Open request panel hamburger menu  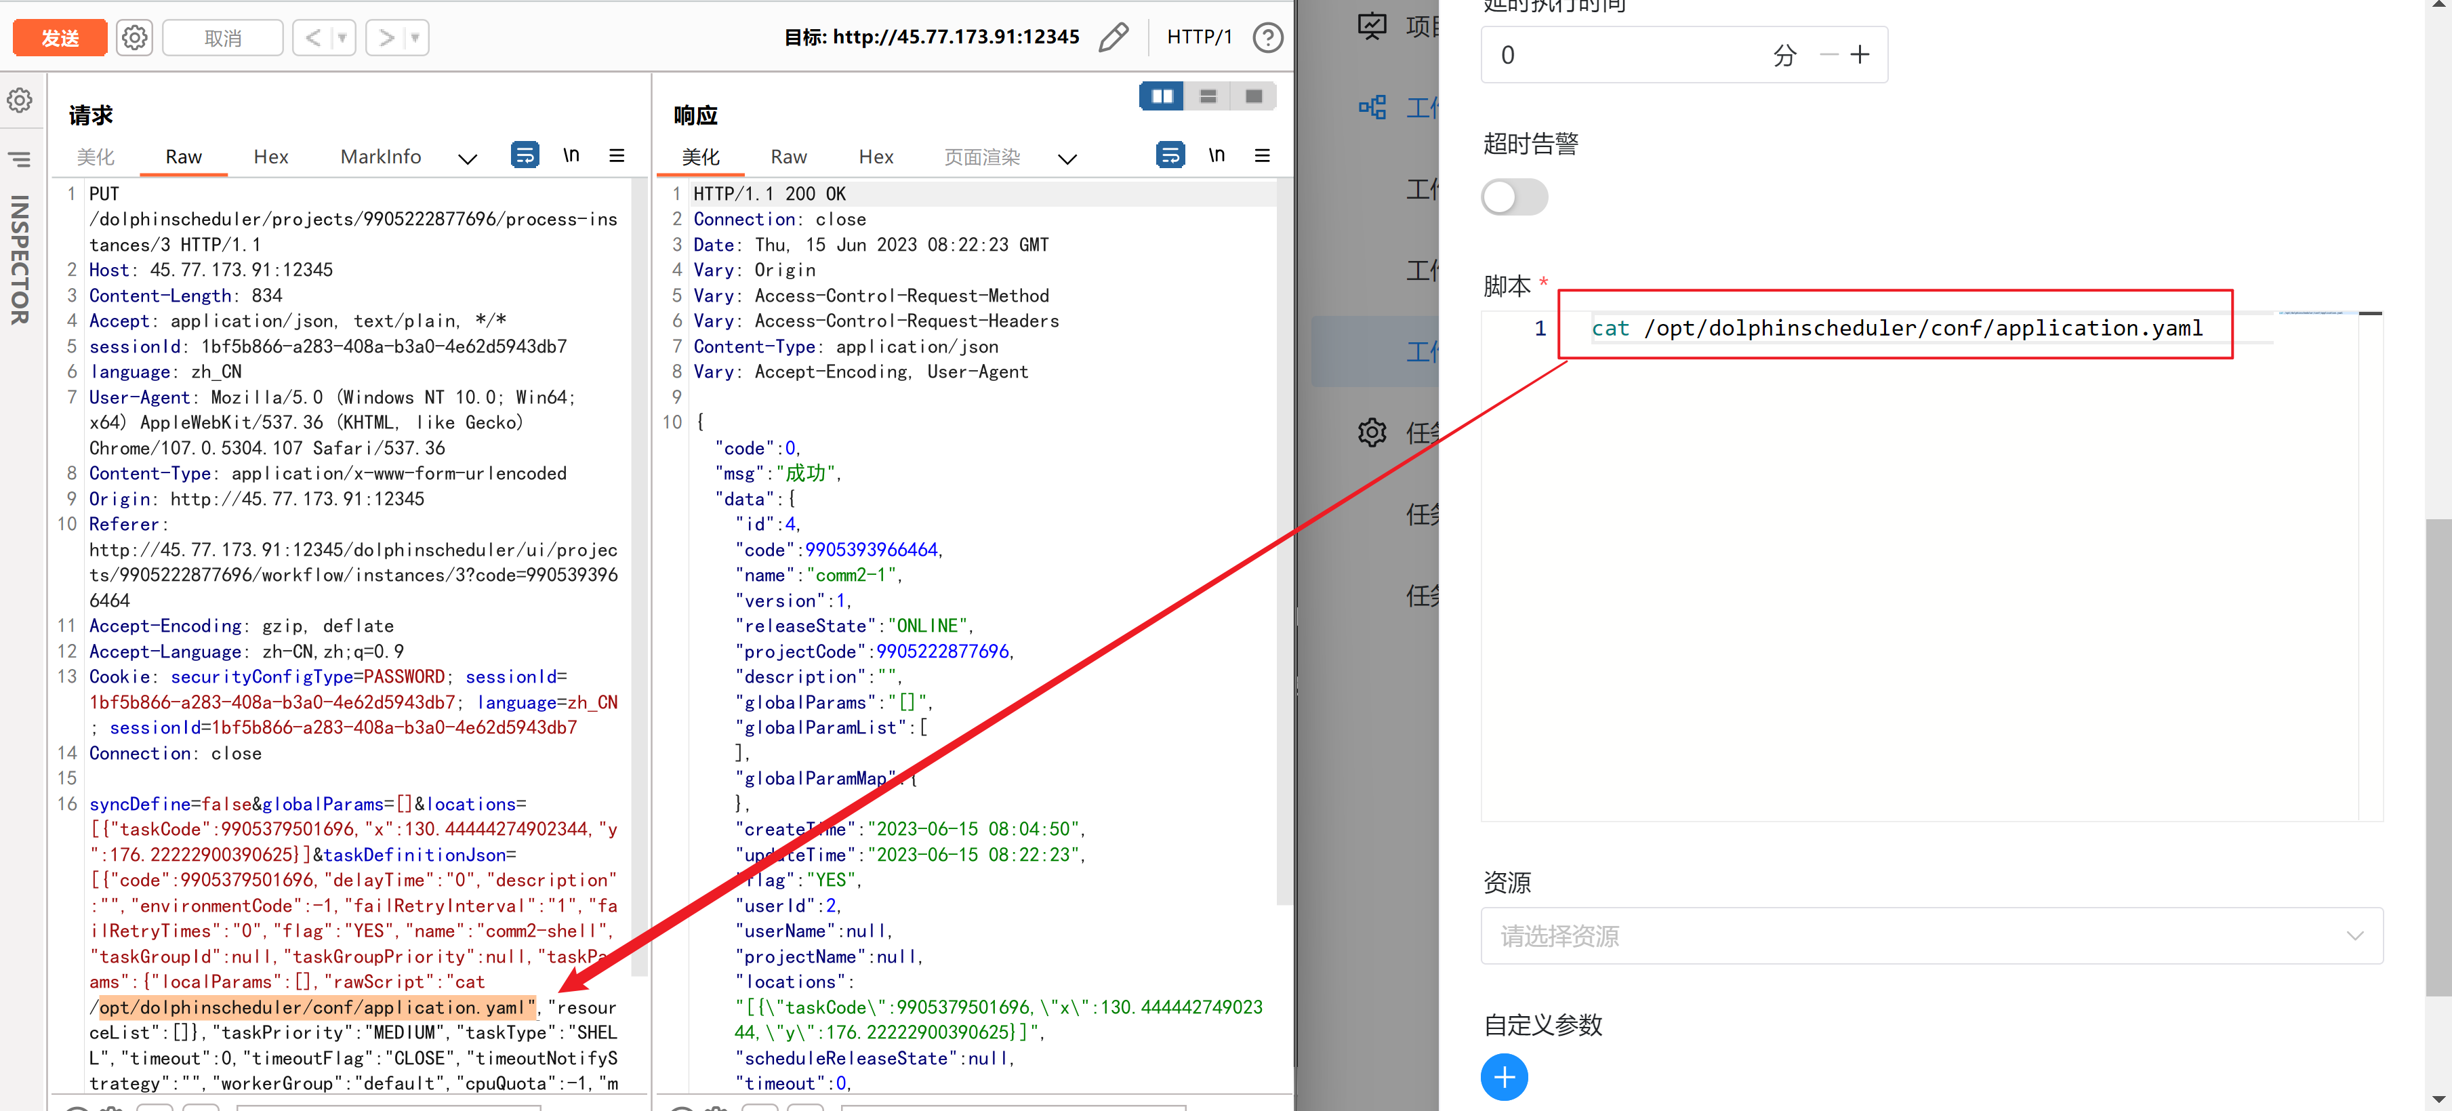[617, 155]
